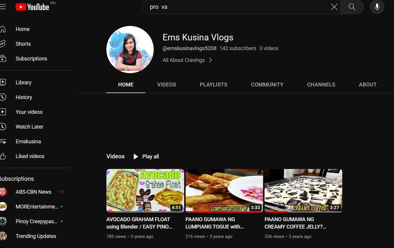Open the Avocado Graham Float video thumbnail
This screenshot has width=394, height=248.
tap(145, 190)
